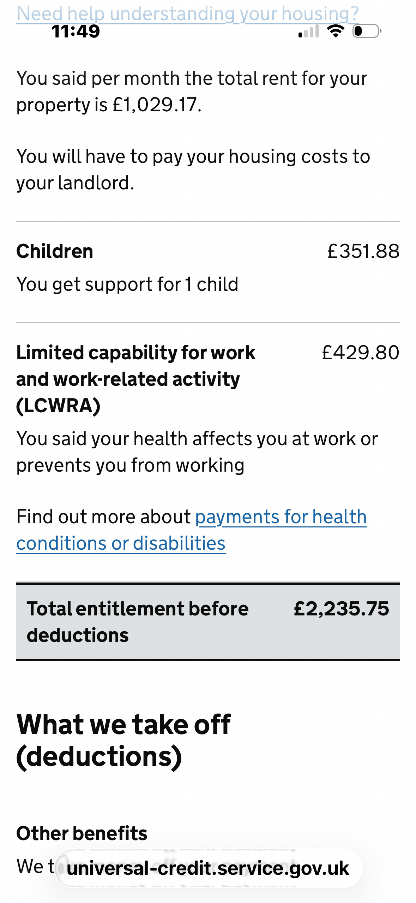The width and height of the screenshot is (416, 903).
Task: Select the £429.80 LCWRA amount
Action: [x=360, y=353]
